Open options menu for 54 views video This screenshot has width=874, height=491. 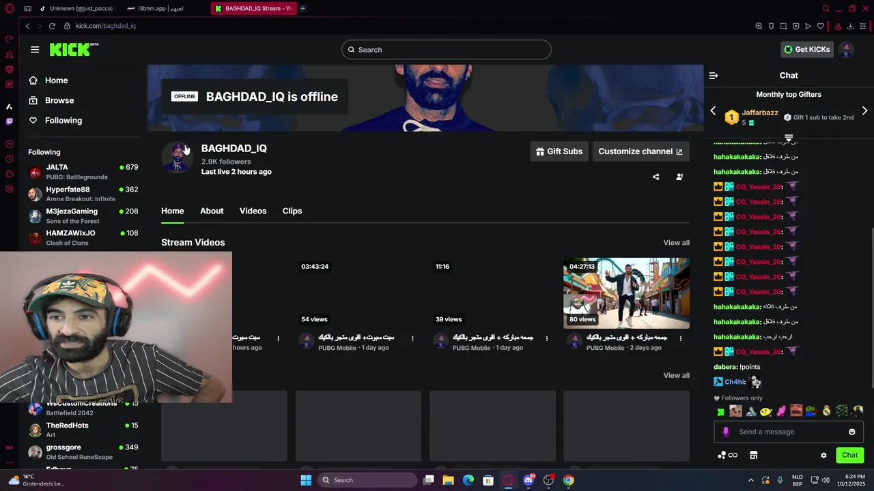[x=412, y=338]
